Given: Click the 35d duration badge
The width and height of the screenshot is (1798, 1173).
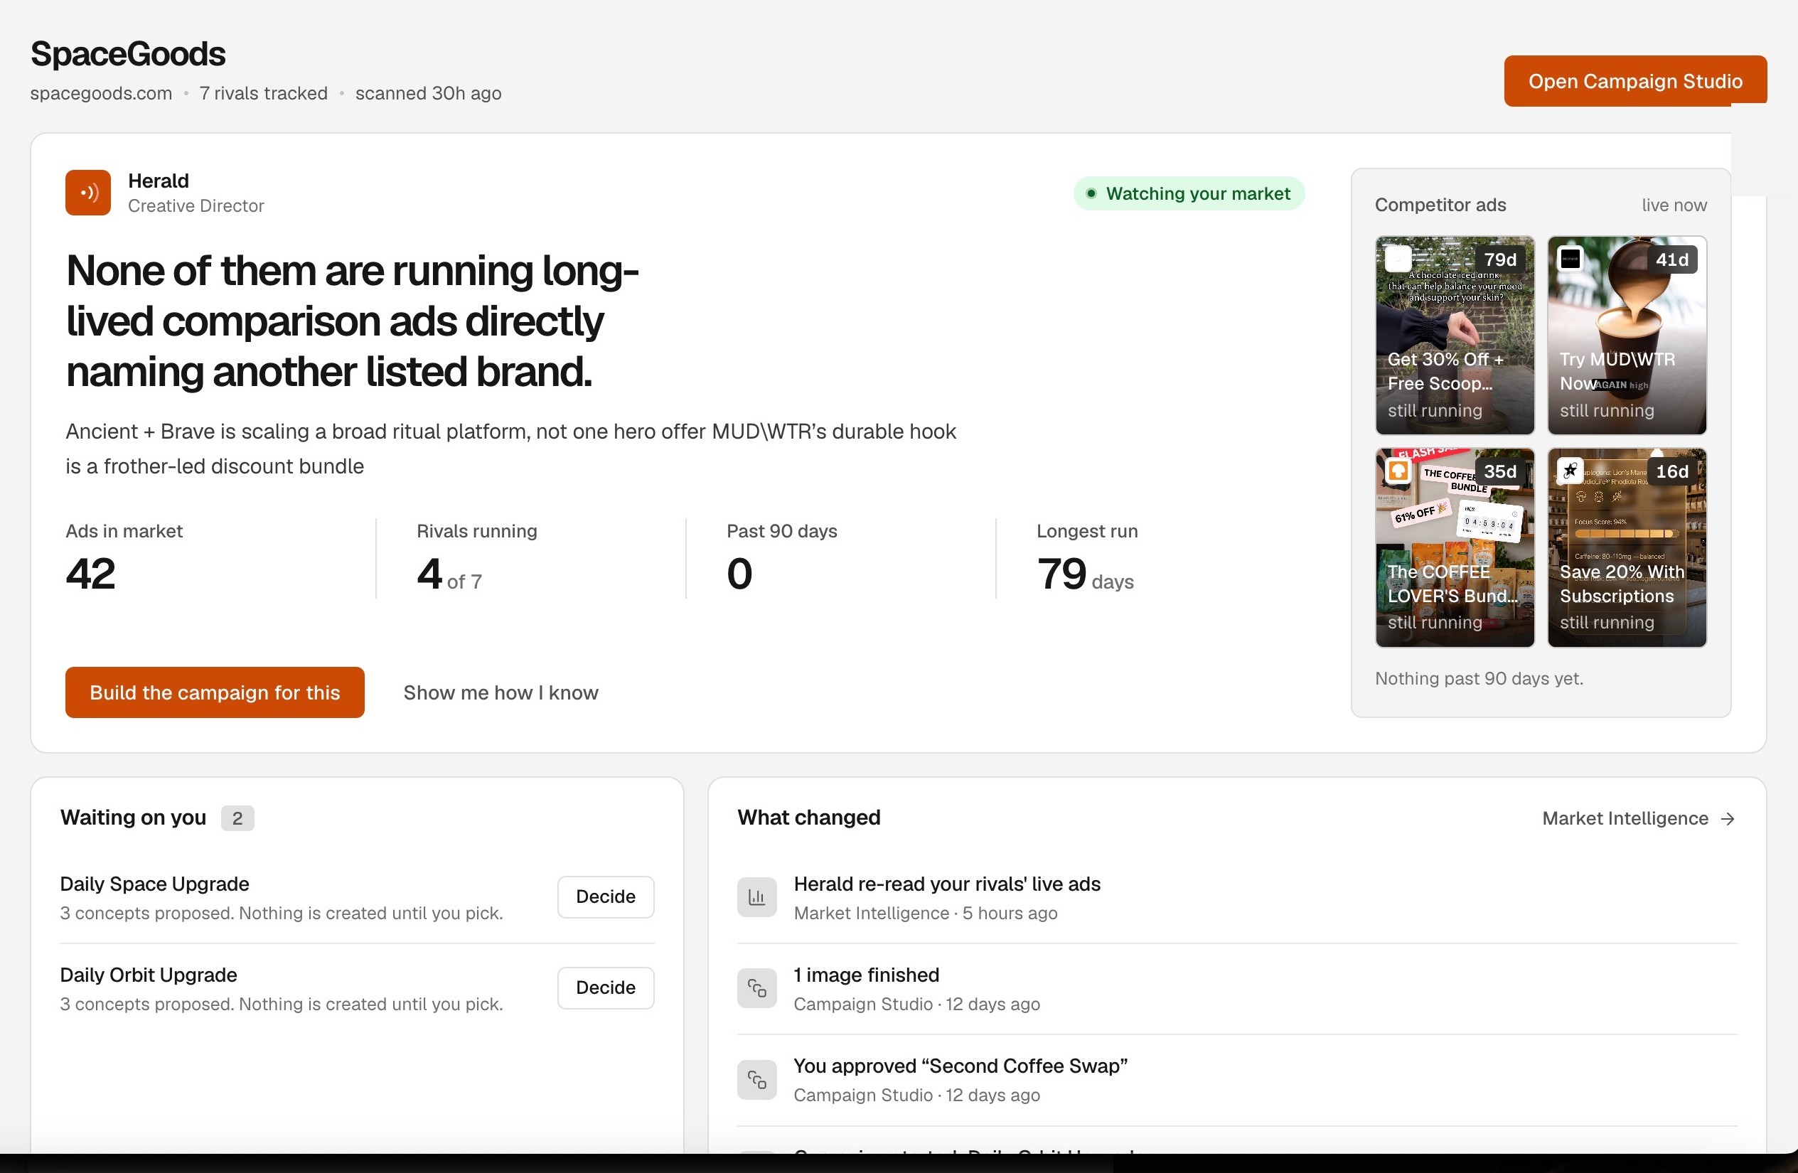Looking at the screenshot, I should pyautogui.click(x=1499, y=471).
